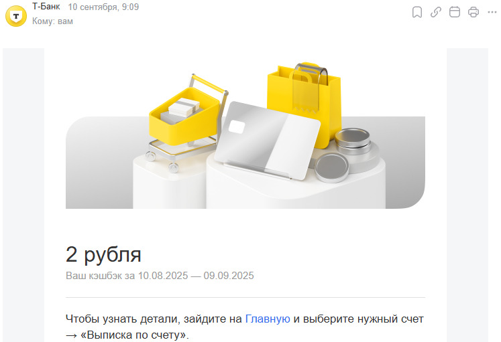Screen dimensions: 501x342
Task: Click the date '10 сентября, 9:09'
Action: point(103,7)
